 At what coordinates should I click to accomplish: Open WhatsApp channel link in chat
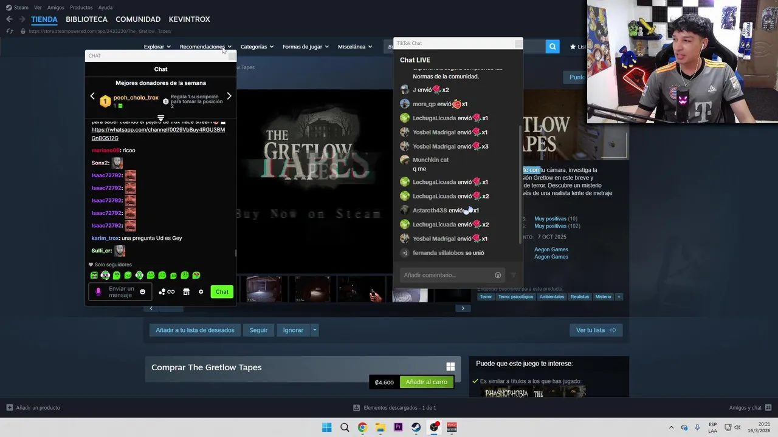[x=158, y=134]
